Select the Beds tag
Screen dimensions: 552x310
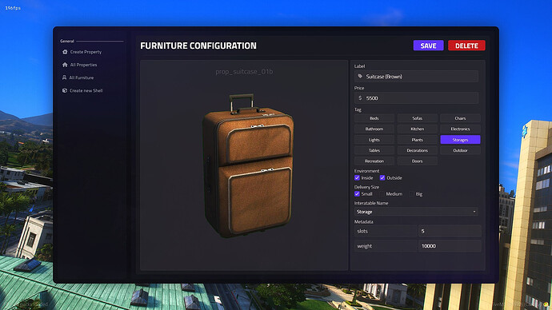point(374,118)
